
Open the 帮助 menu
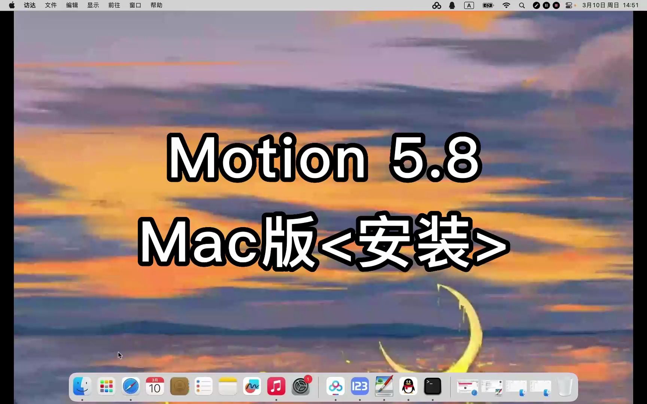pos(157,5)
